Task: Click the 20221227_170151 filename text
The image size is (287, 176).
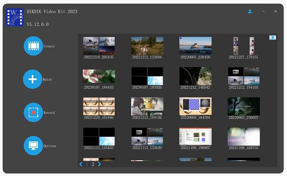Action: point(243,57)
